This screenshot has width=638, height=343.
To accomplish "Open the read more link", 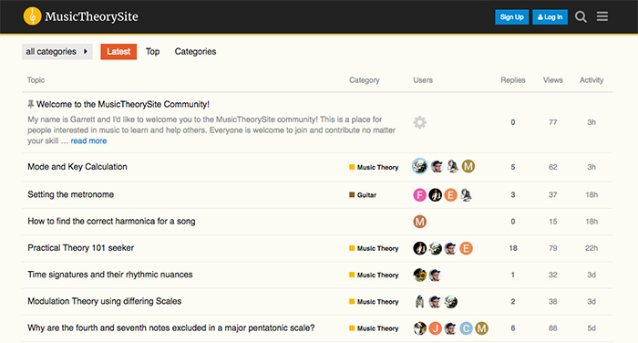I will [x=88, y=141].
